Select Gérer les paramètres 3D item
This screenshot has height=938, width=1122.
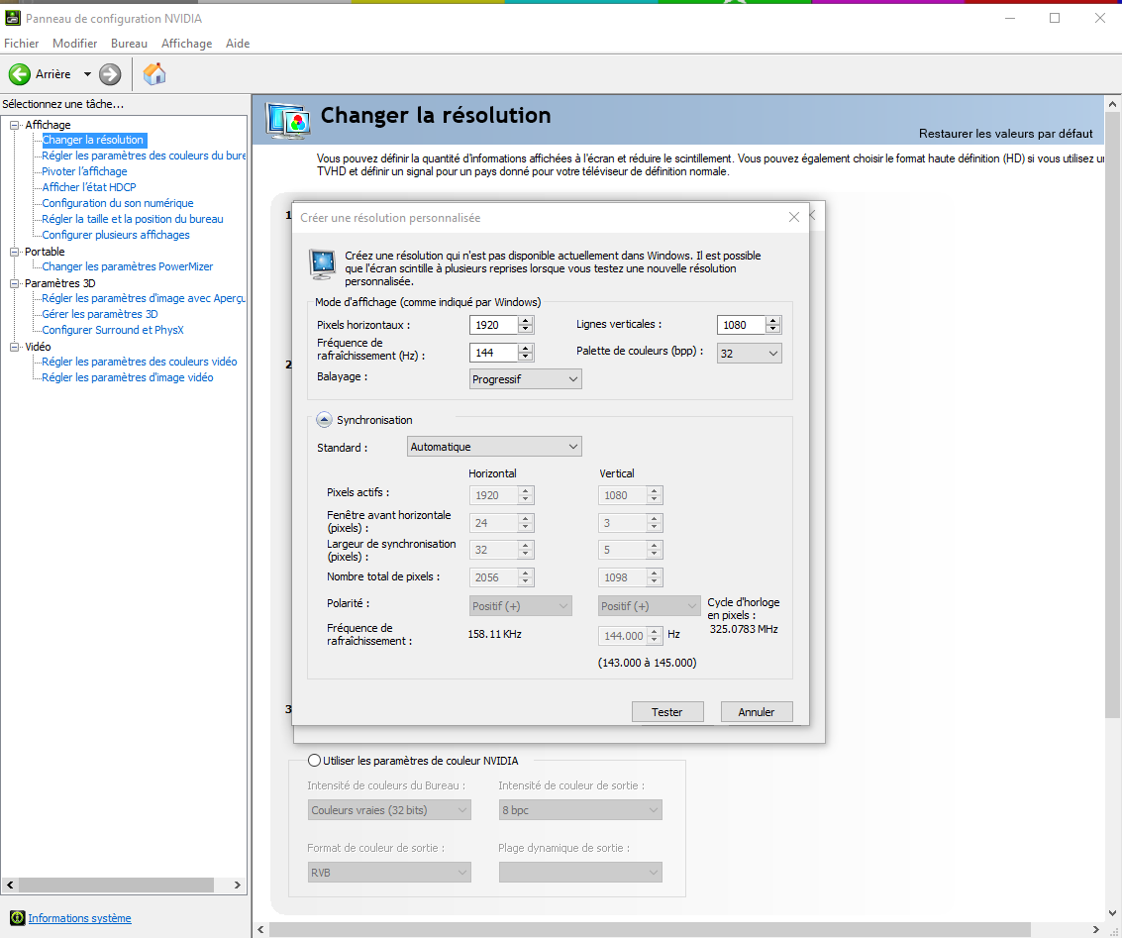click(100, 314)
